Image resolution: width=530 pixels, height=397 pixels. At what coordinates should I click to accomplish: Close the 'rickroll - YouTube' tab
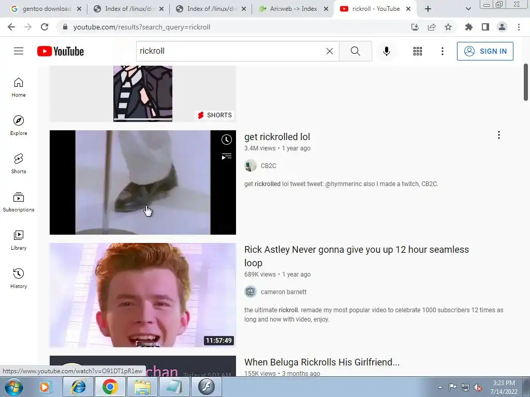click(408, 9)
